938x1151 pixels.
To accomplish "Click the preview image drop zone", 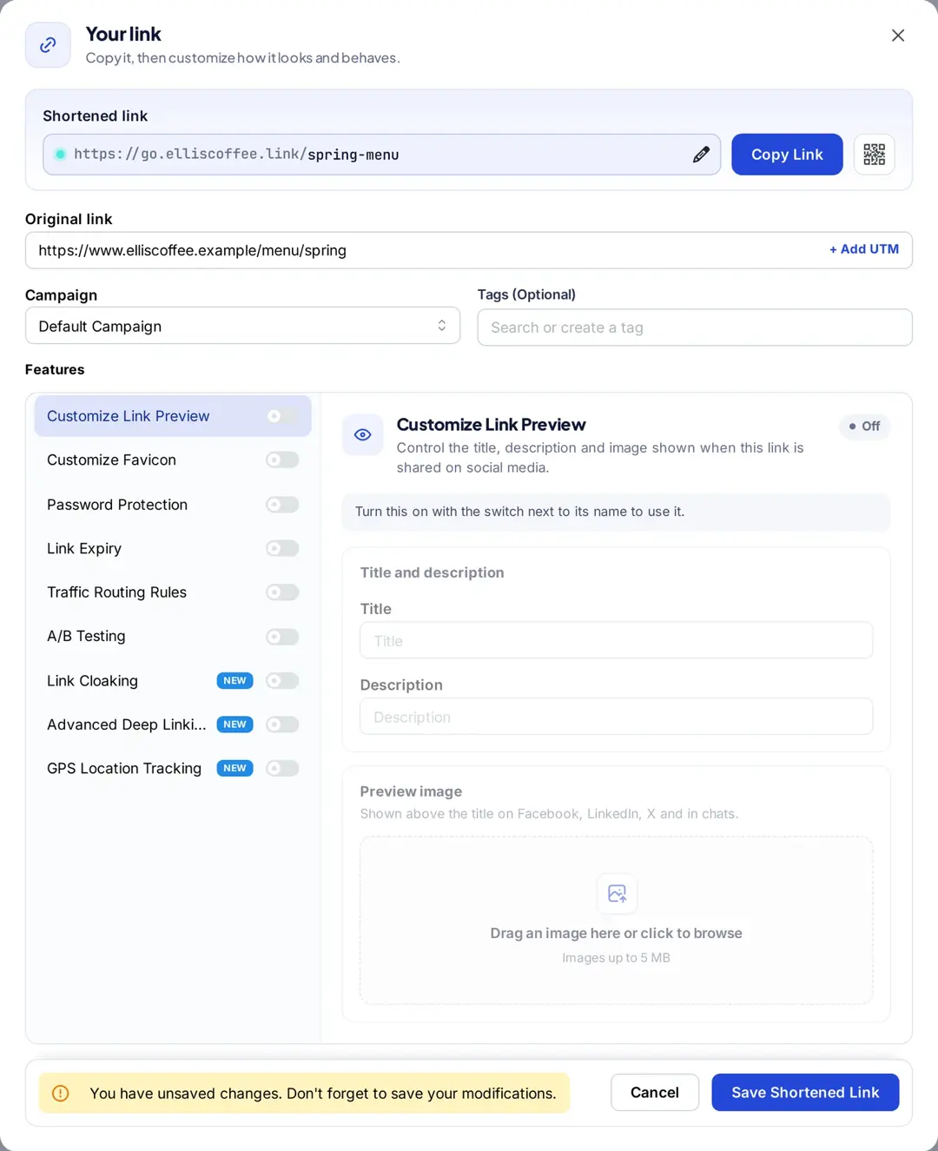I will [616, 921].
